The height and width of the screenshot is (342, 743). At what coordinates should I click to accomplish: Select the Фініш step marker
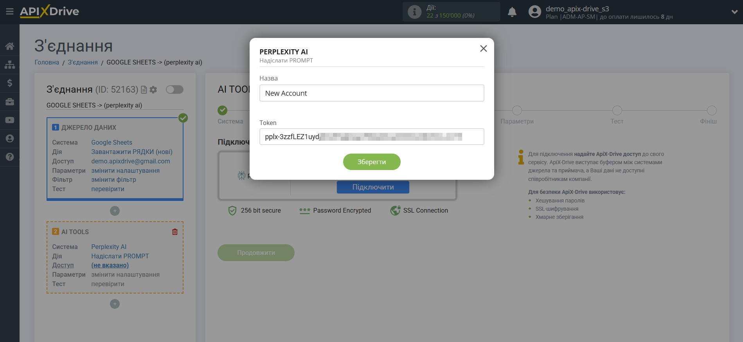712,111
